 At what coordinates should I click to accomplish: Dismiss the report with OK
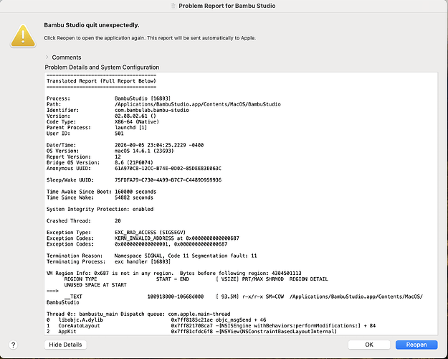369,345
